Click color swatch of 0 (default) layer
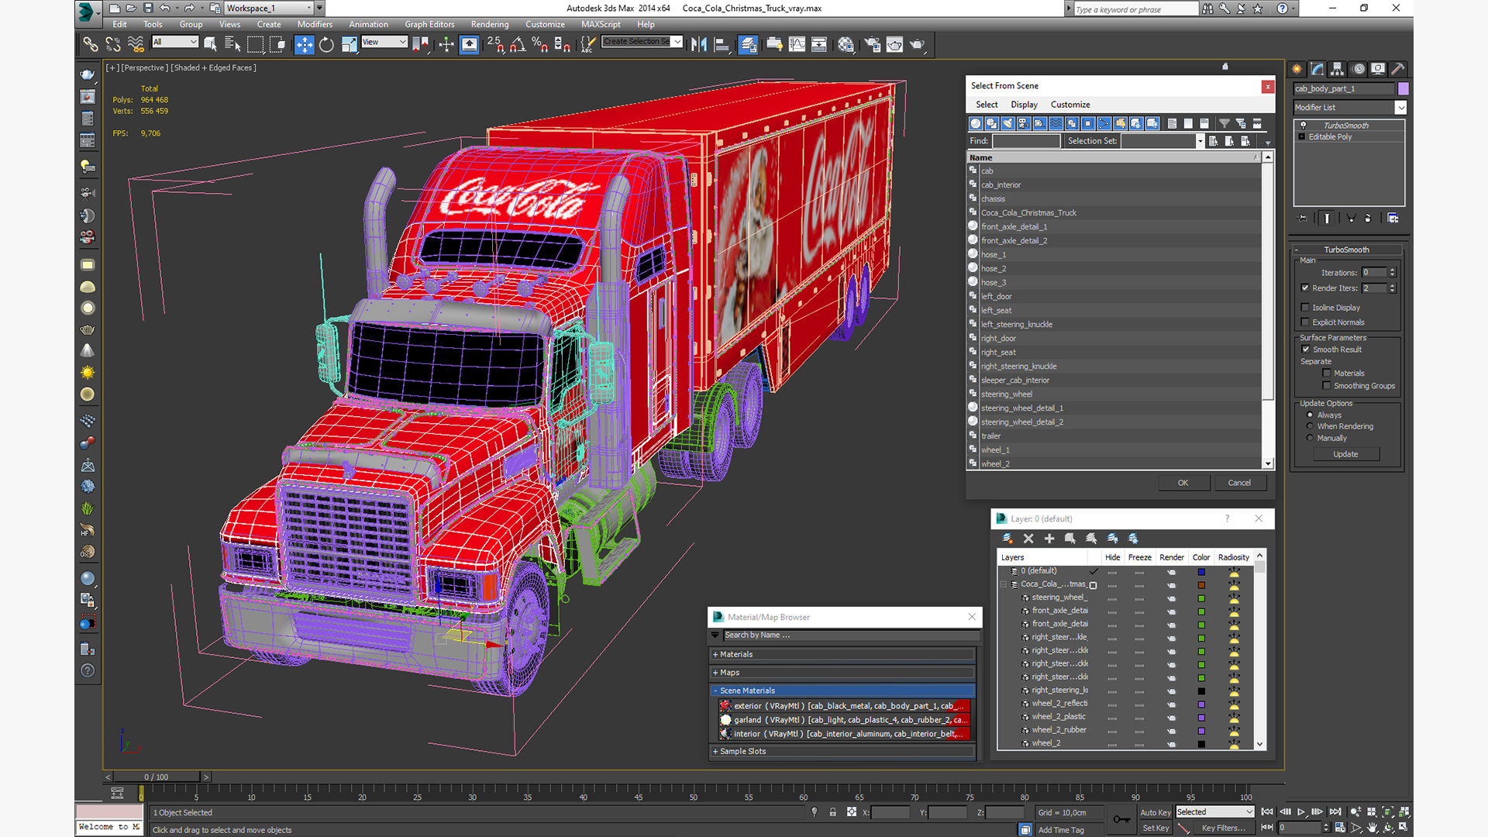The image size is (1488, 837). [1201, 572]
